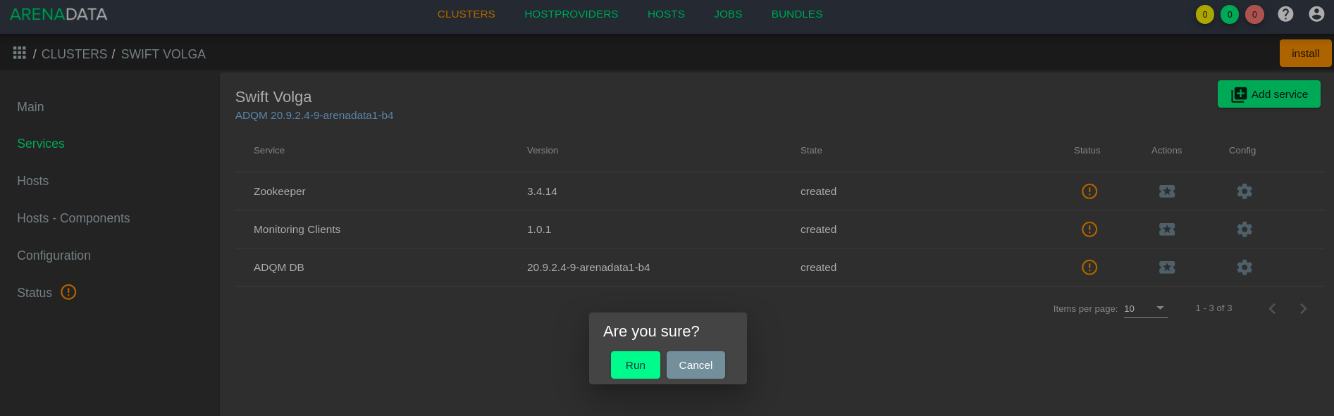This screenshot has height=416, width=1334.
Task: Select Hosts - Components in sidebar
Action: (73, 218)
